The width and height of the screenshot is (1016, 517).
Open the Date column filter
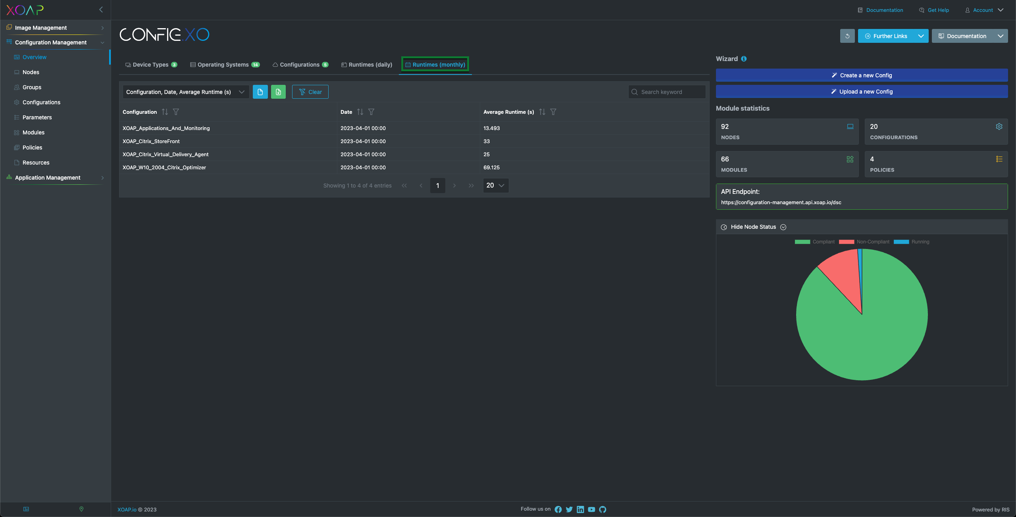click(x=371, y=112)
